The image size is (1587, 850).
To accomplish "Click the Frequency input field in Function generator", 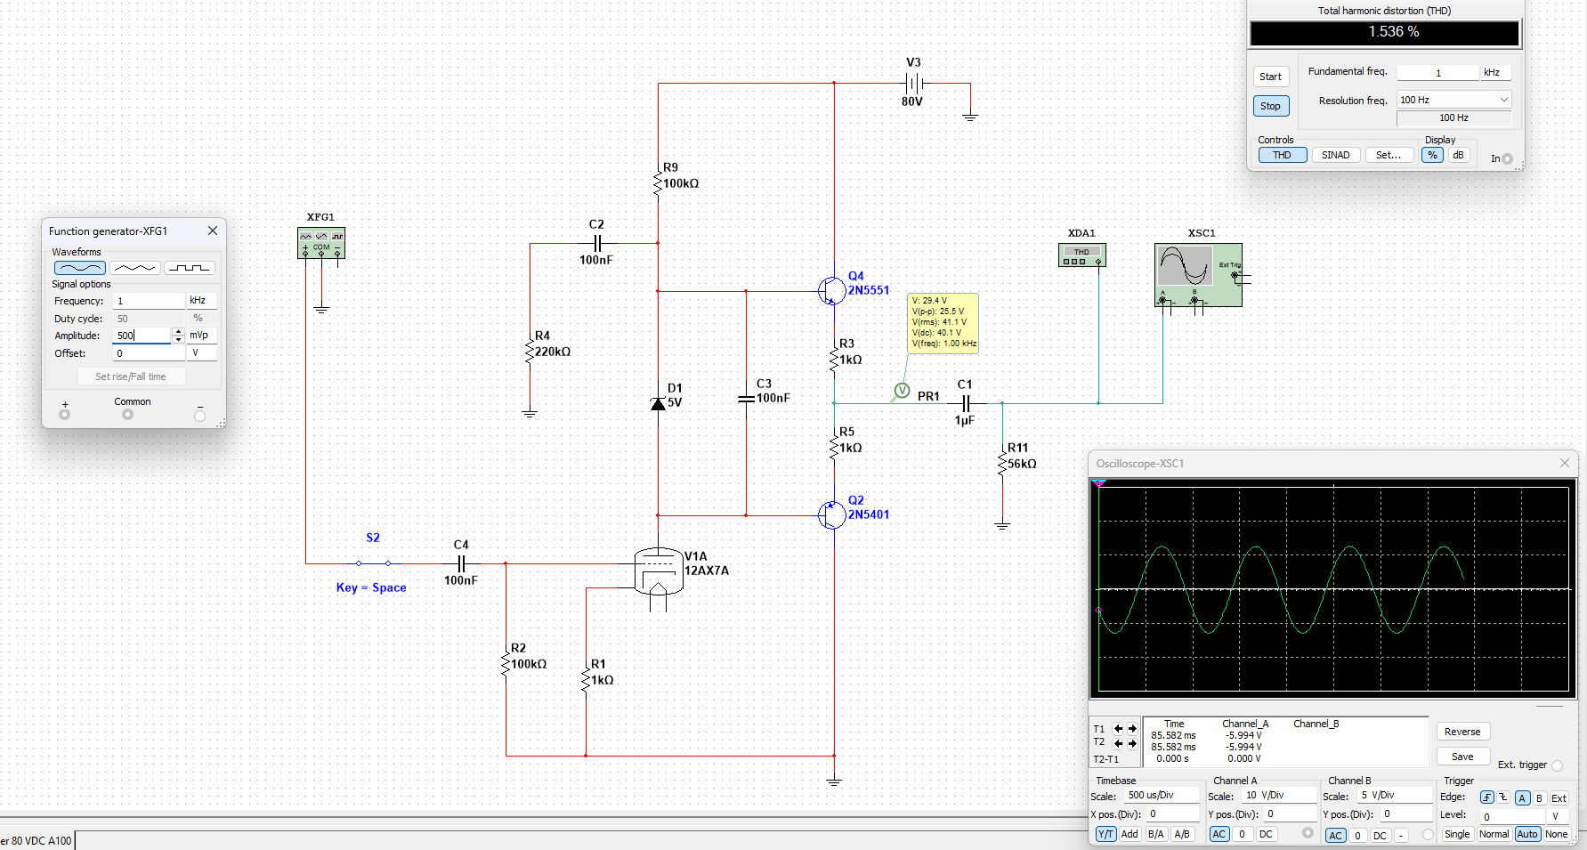I will (x=150, y=301).
